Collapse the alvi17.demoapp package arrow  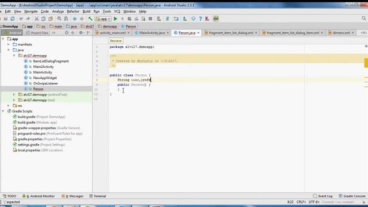pyautogui.click(x=14, y=56)
